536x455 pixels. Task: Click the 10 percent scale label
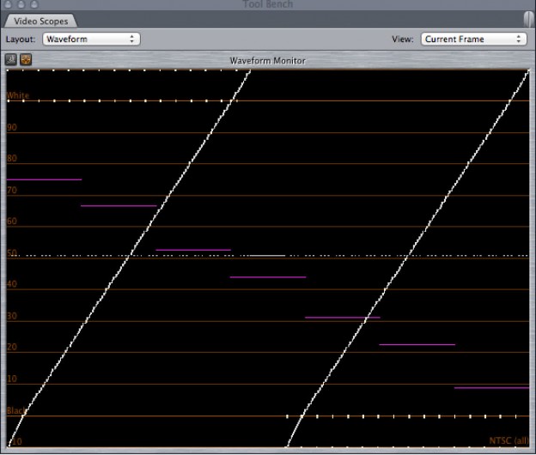(x=12, y=379)
